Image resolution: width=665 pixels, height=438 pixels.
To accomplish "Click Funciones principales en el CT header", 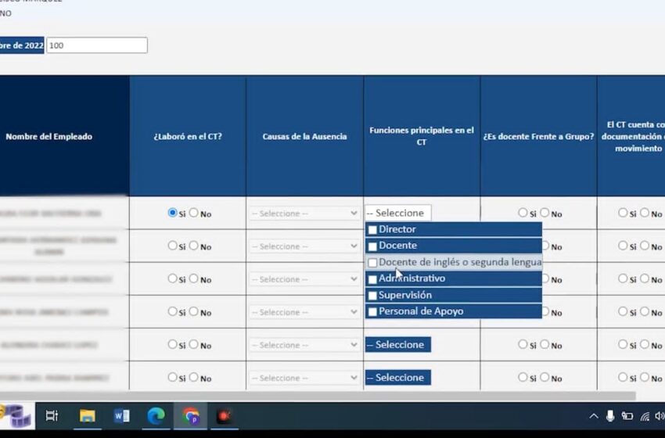I will (x=422, y=136).
